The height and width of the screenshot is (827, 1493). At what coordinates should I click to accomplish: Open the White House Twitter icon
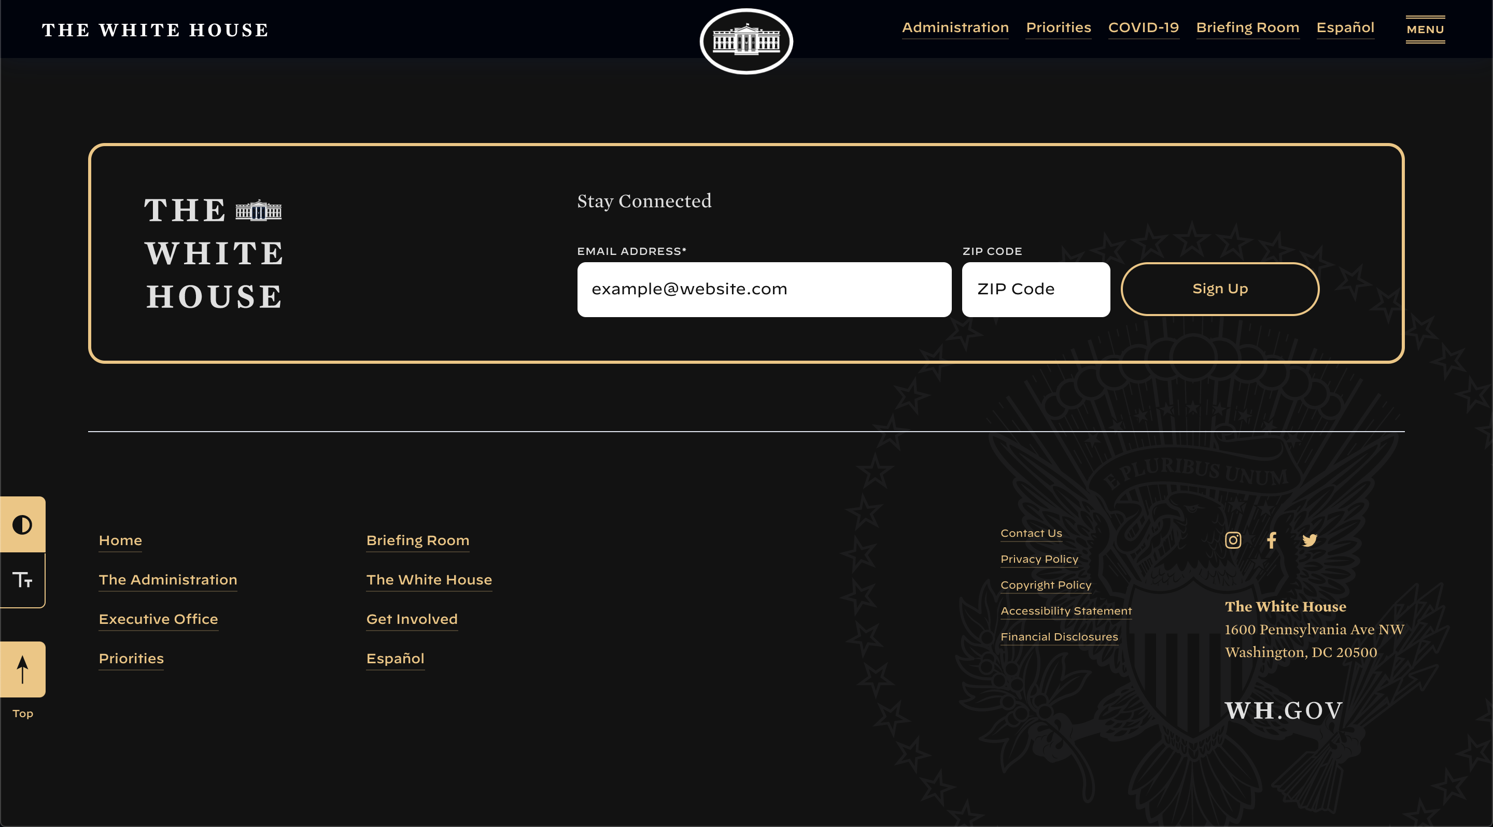(1309, 540)
